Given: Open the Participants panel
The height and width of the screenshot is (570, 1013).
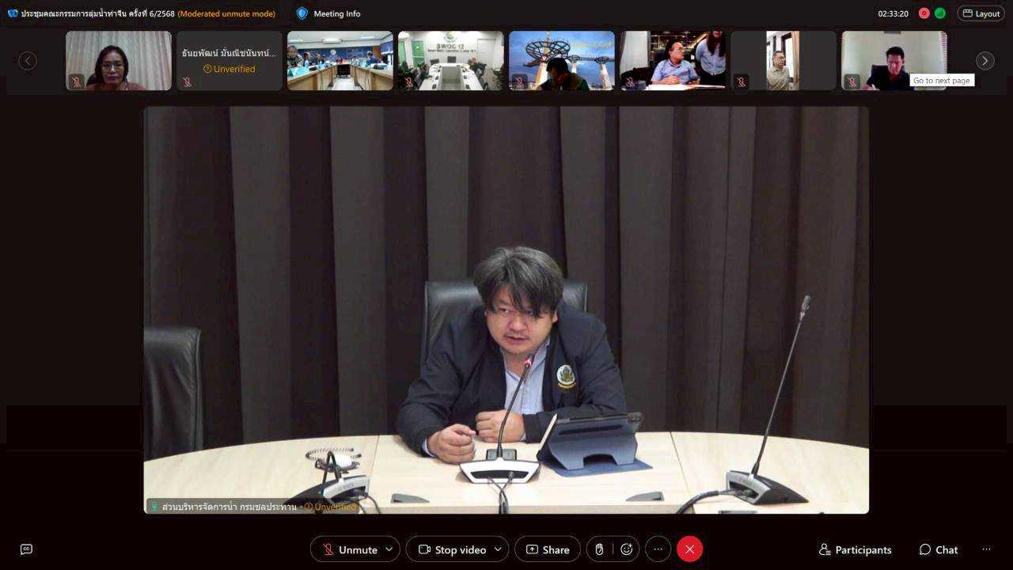Looking at the screenshot, I should (855, 549).
